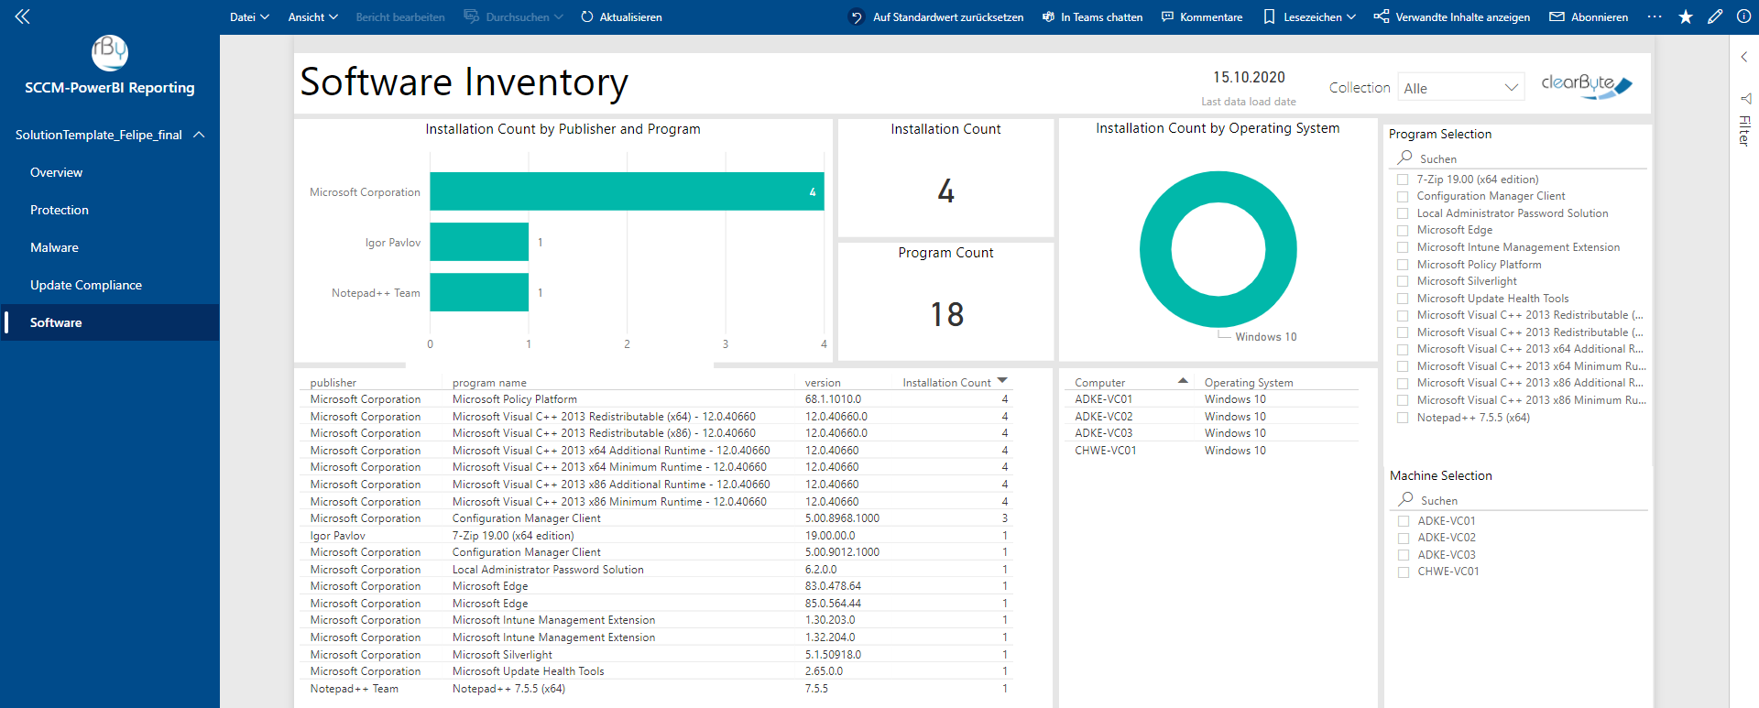The width and height of the screenshot is (1759, 708).
Task: Select the Windows 10 donut ring
Action: 1156,249
